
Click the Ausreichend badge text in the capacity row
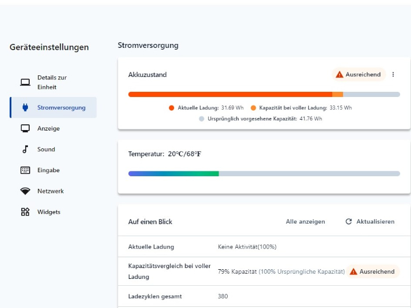point(377,271)
